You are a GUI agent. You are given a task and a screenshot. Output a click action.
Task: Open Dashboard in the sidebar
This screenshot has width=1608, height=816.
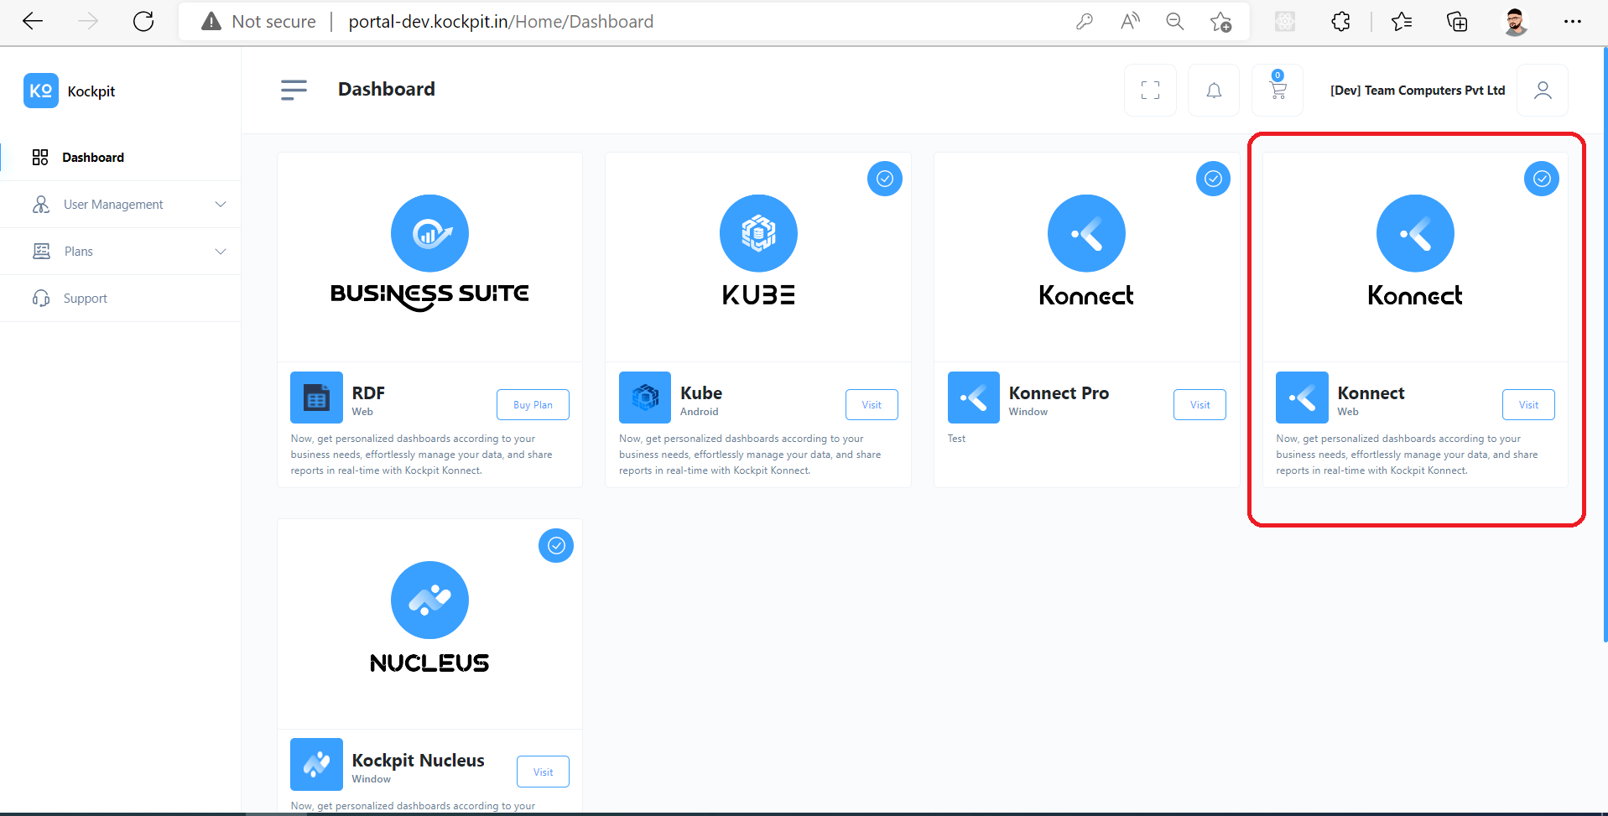coord(121,158)
